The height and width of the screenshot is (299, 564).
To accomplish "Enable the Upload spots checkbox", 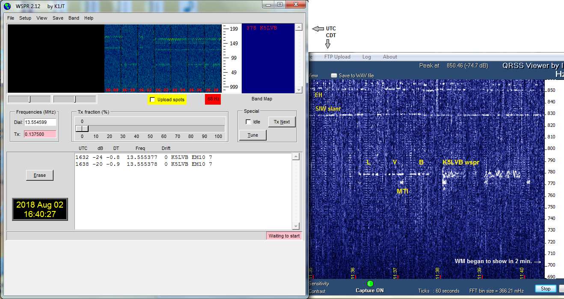I will (153, 100).
